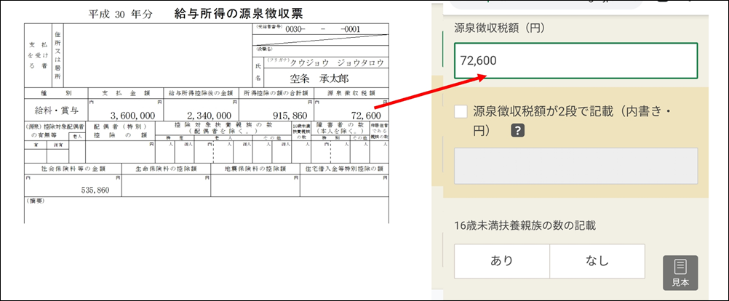
Task: Click the 16歳未満扶養親族の数の記載 label
Action: coord(525,225)
